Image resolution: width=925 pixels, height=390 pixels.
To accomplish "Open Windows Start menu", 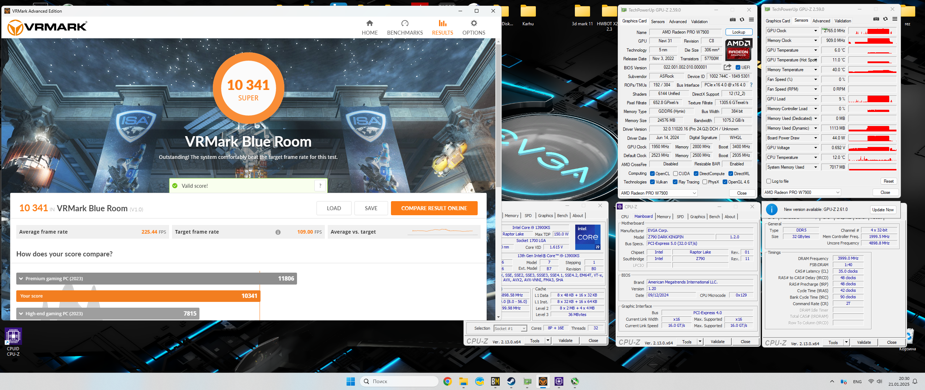I will pos(350,381).
